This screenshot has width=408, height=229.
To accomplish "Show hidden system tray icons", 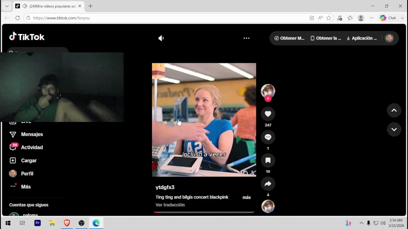I will (x=361, y=223).
